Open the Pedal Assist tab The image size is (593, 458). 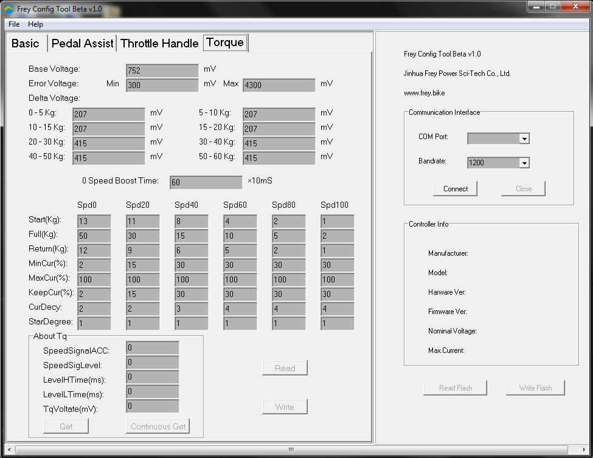83,43
